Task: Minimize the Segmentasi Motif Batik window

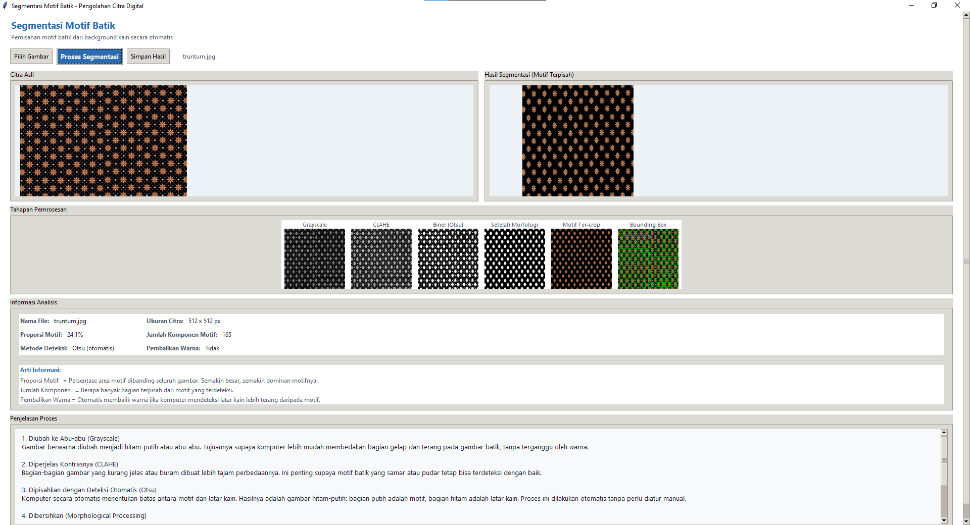Action: click(x=911, y=6)
